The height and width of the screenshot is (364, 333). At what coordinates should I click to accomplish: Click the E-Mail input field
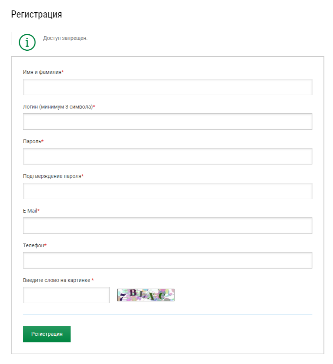[167, 225]
